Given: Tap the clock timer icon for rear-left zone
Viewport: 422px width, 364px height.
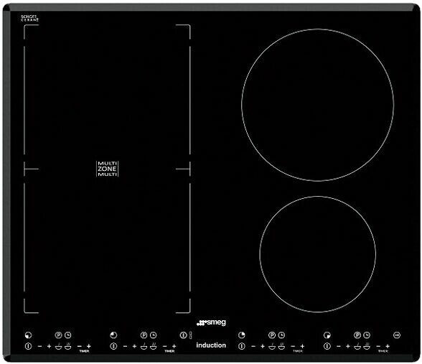Looking at the screenshot, I should click(153, 335).
